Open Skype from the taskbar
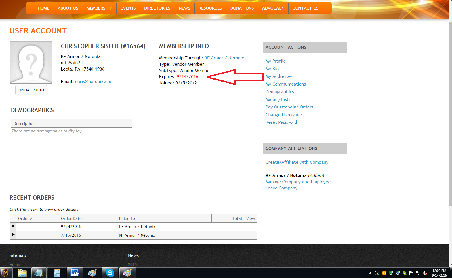The image size is (452, 279). (x=110, y=273)
